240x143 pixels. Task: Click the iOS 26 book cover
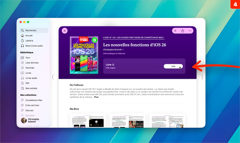(x=84, y=55)
